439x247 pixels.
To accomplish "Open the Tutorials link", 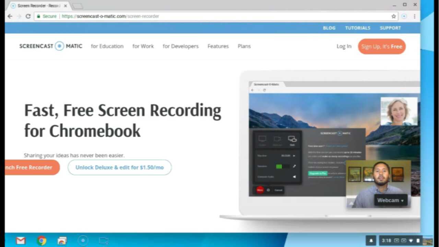I will coord(357,28).
